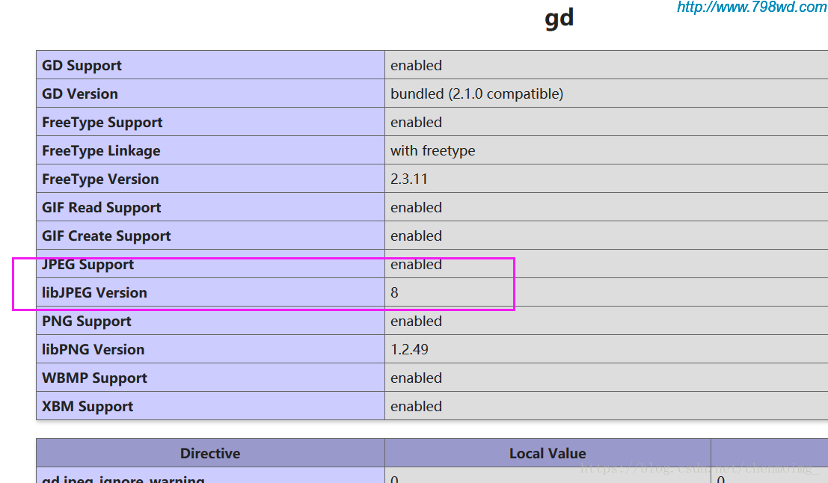
Task: Select the 'XBM Support' label
Action: [88, 407]
